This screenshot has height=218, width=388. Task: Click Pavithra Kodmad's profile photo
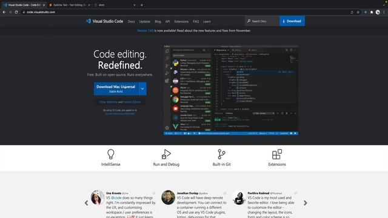point(239,197)
